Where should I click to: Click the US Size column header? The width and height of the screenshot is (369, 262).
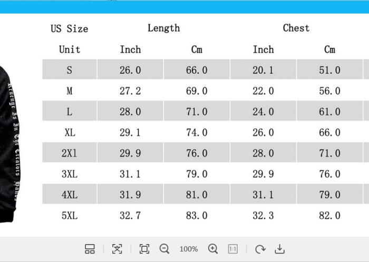(69, 28)
